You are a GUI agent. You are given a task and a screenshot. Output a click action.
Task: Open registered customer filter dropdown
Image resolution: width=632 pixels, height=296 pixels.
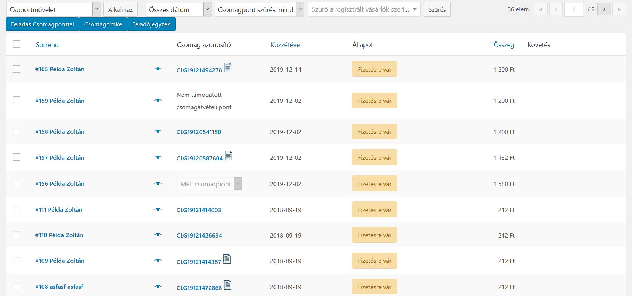click(364, 9)
